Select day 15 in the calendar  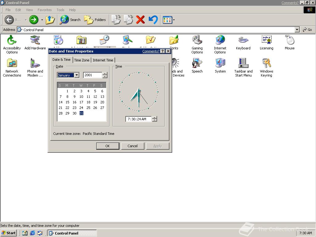point(68,102)
